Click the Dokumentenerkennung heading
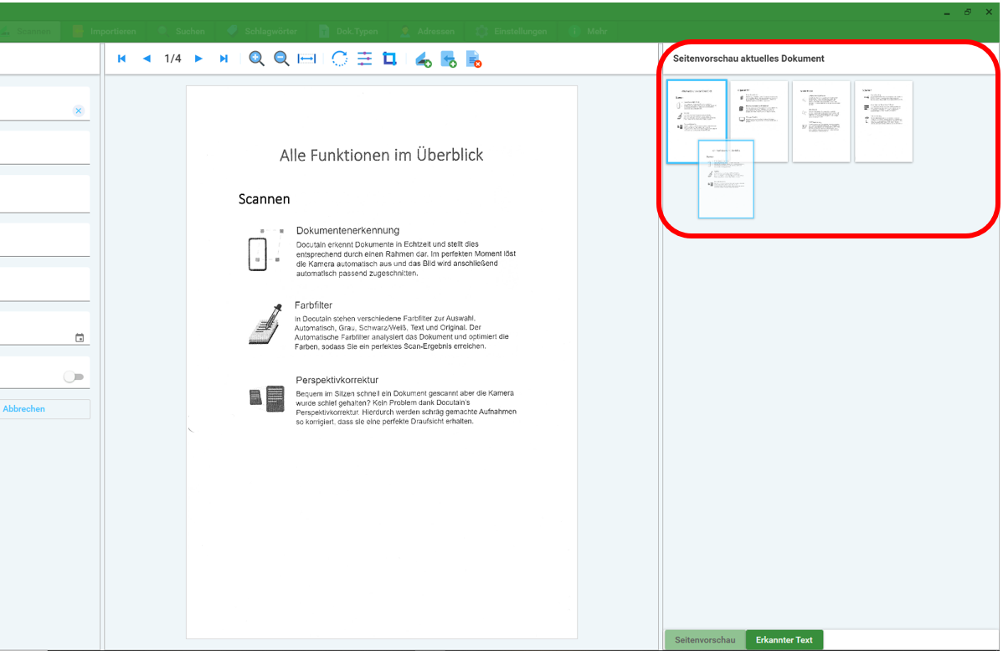The image size is (1003, 651). click(x=347, y=230)
